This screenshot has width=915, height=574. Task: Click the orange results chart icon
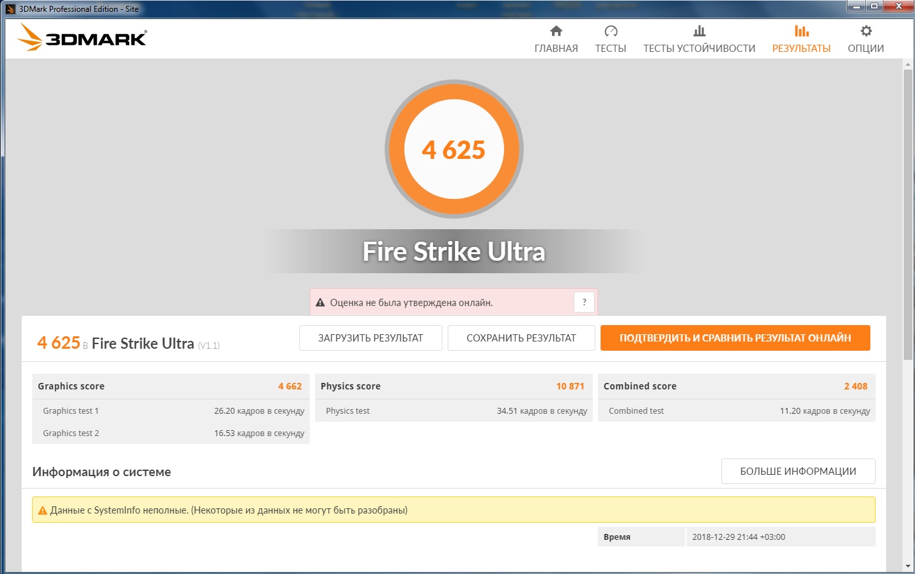click(801, 31)
